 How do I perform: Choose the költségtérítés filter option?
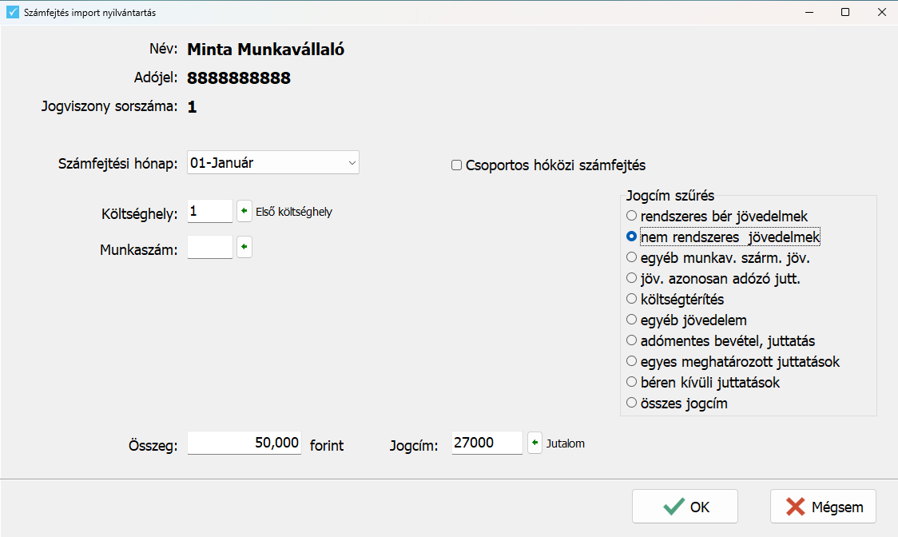coord(632,299)
